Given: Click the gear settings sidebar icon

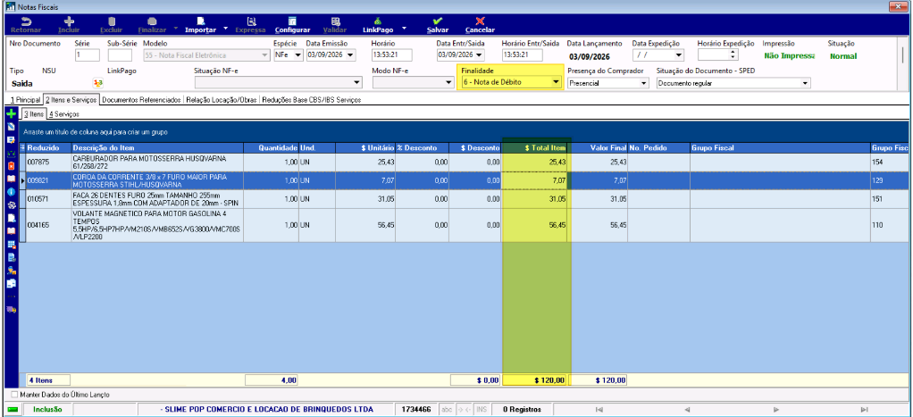Looking at the screenshot, I should coord(11,205).
